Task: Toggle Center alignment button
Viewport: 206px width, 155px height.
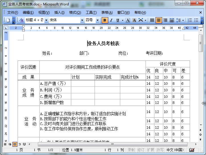Action: coord(159,20)
